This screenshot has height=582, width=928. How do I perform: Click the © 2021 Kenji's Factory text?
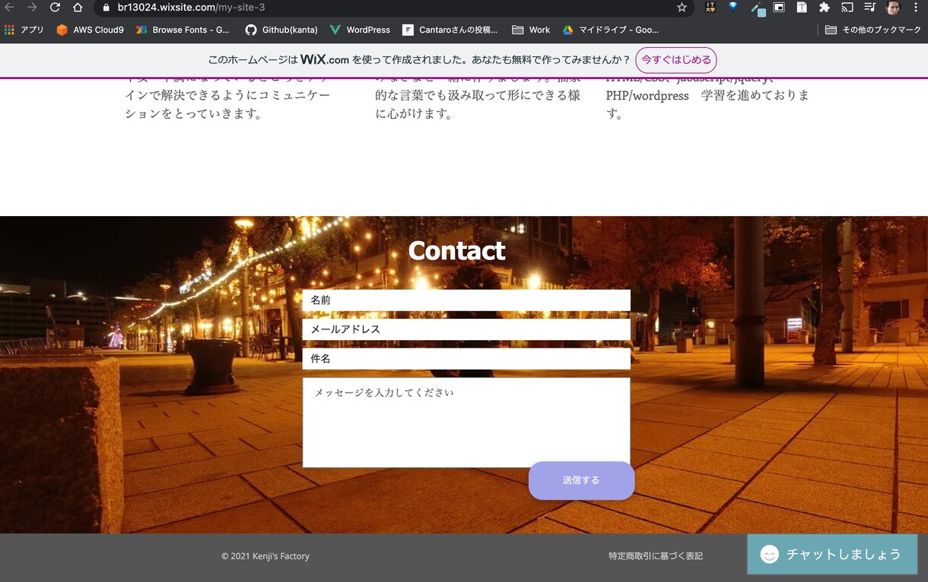[x=265, y=556]
